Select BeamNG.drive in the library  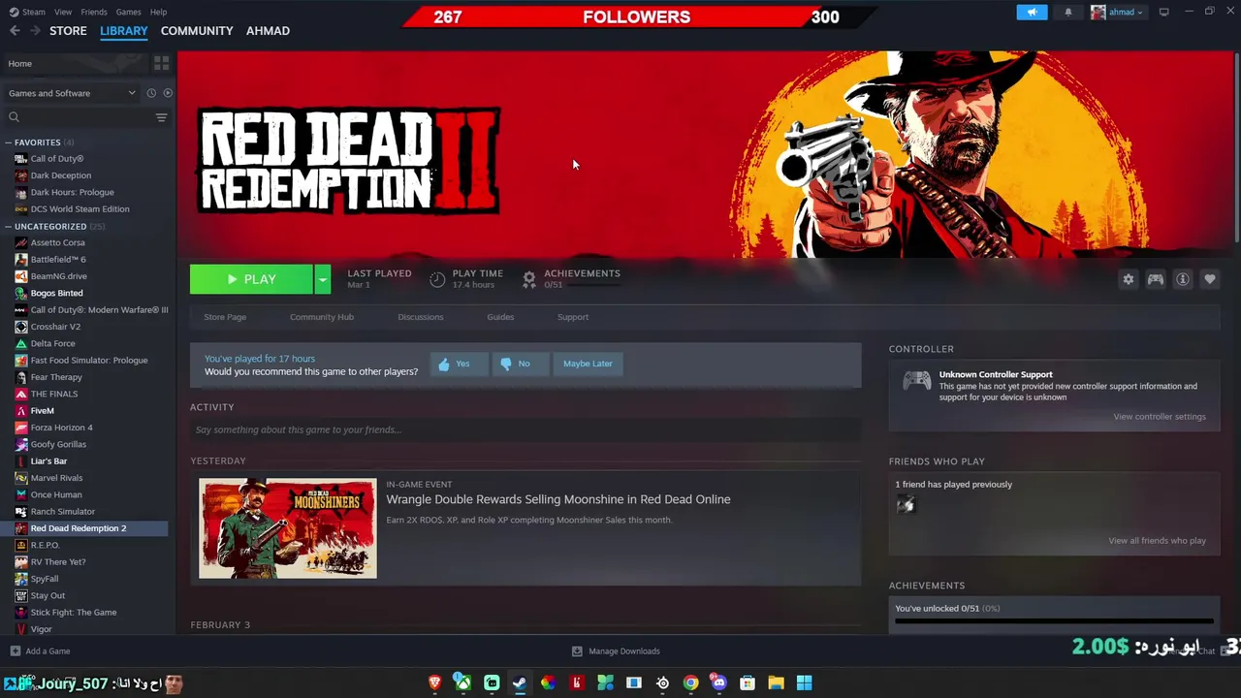point(58,276)
